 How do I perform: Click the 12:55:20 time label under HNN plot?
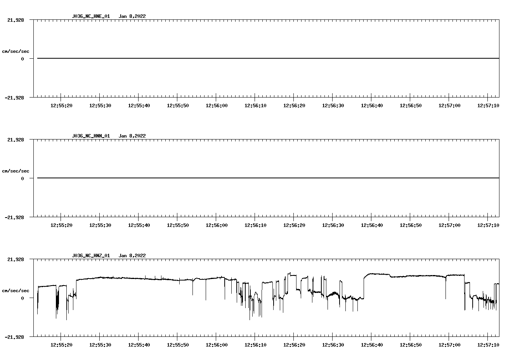61,225
